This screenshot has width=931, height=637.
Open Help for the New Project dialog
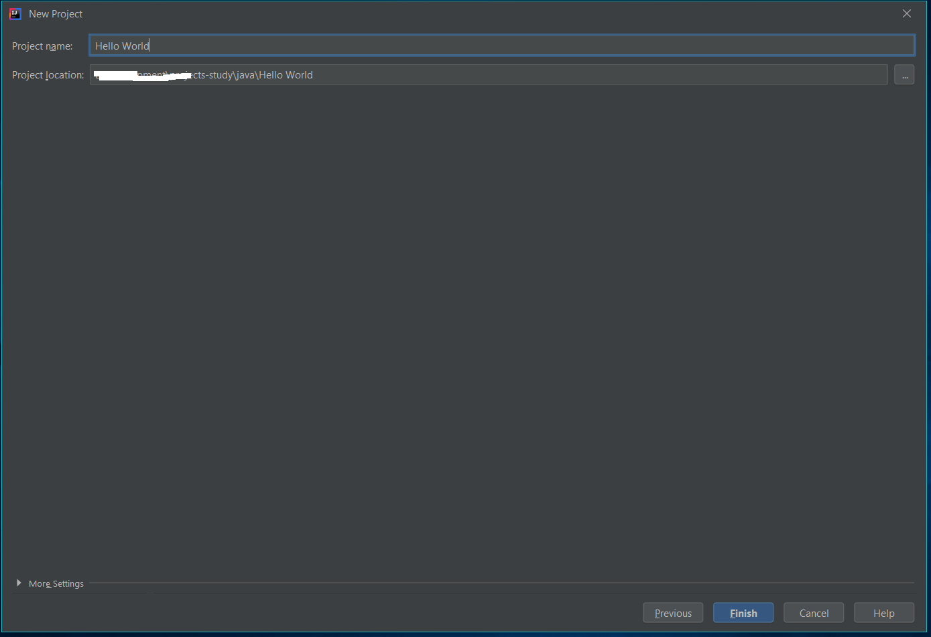tap(883, 612)
